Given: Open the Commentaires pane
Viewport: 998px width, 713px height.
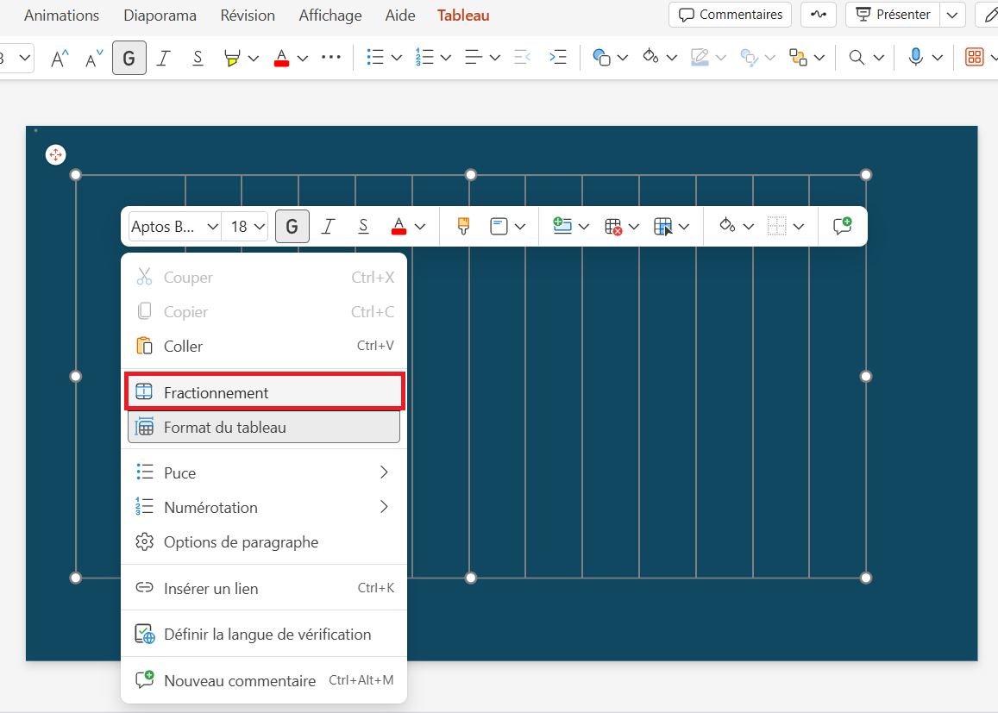Looking at the screenshot, I should pos(729,14).
